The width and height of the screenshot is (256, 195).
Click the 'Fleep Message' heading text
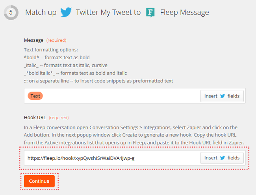point(184,12)
